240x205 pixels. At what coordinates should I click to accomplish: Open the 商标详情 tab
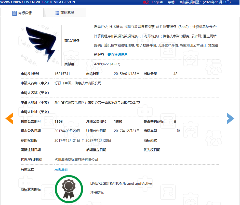click(22, 12)
